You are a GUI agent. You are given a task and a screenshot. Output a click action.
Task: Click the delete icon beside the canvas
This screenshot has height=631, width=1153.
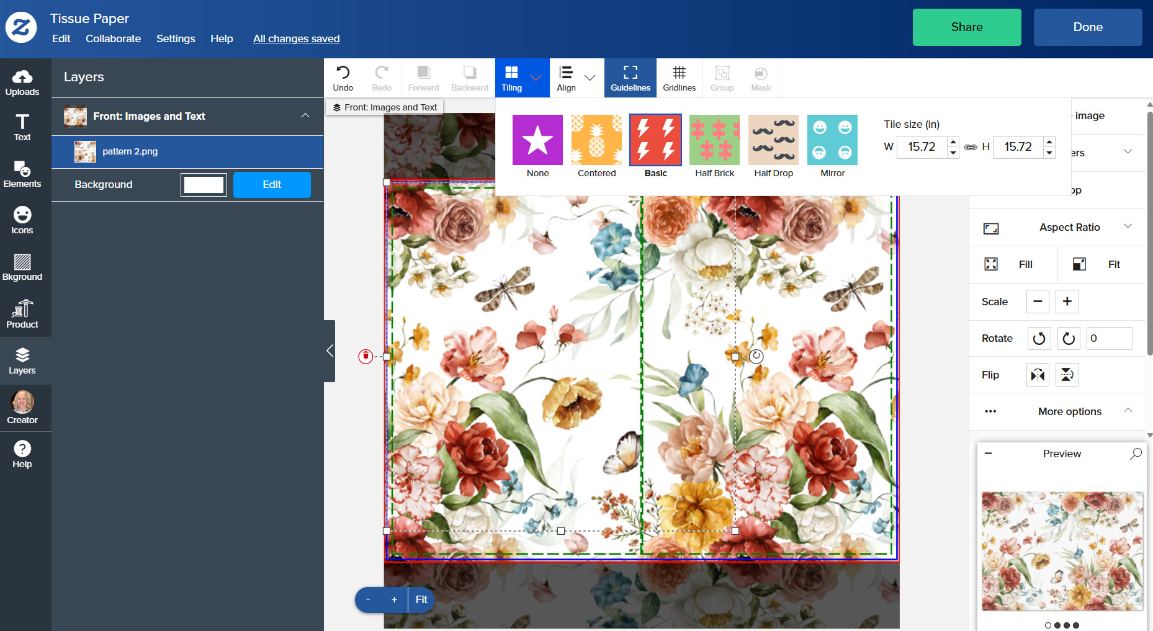pyautogui.click(x=366, y=356)
